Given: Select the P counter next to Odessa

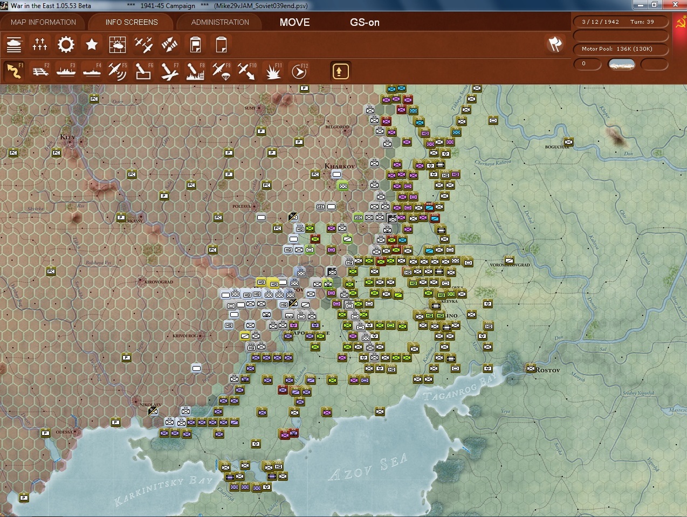Looking at the screenshot, I should pyautogui.click(x=45, y=433).
